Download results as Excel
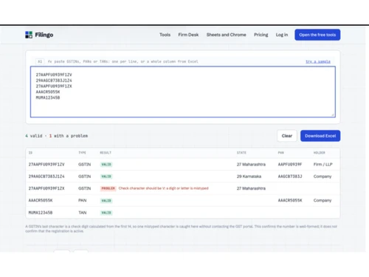369x277 pixels. [320, 136]
